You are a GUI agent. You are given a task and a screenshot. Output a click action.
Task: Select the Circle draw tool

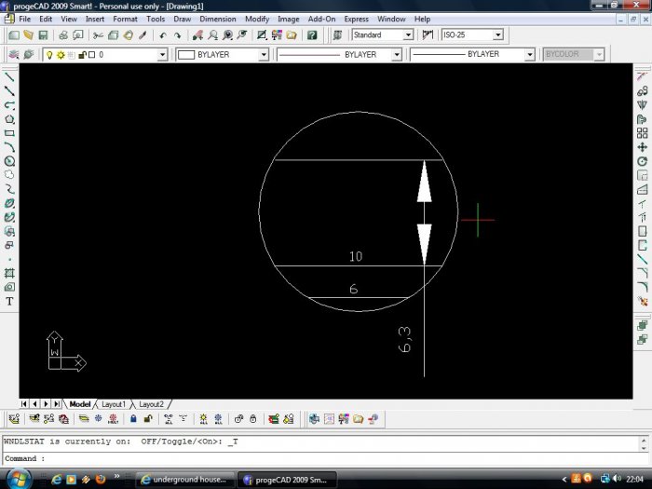[x=9, y=160]
